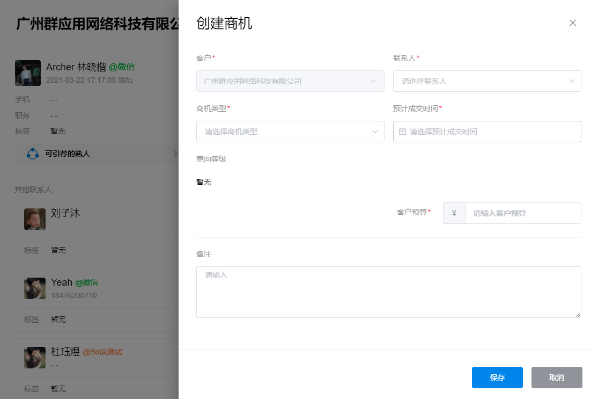Open the 联系人 dropdown
Screen dimensions: 591x399
487,81
